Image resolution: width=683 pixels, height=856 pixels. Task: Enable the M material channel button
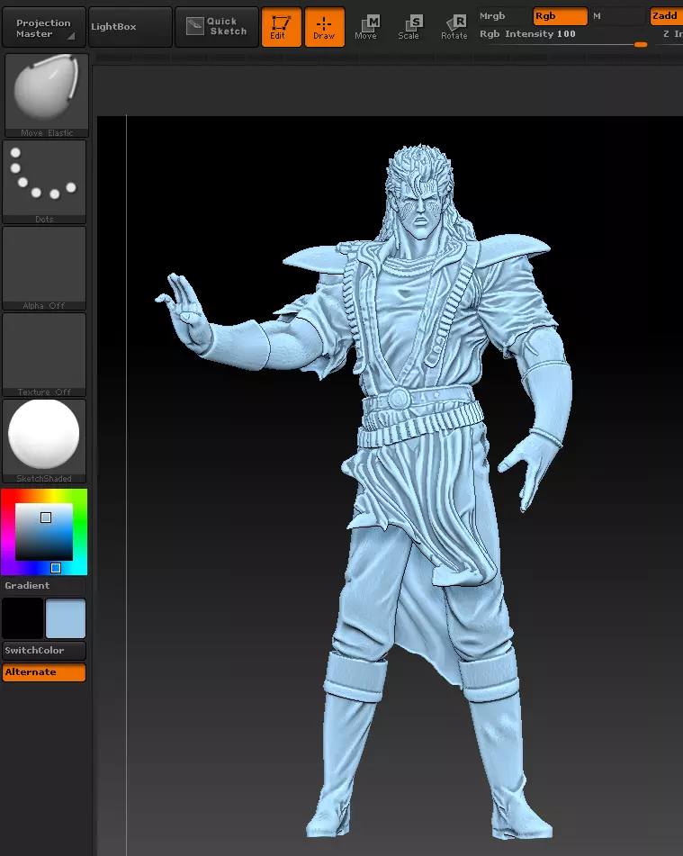pyautogui.click(x=617, y=16)
